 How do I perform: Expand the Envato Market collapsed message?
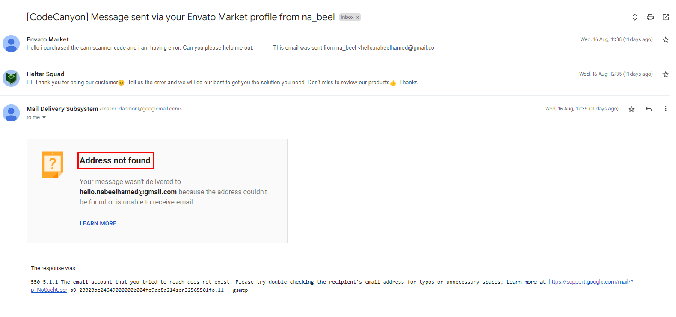(299, 44)
